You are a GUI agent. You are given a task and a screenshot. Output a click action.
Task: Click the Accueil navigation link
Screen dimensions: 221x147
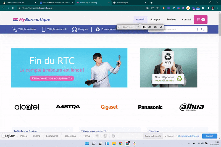point(140,19)
